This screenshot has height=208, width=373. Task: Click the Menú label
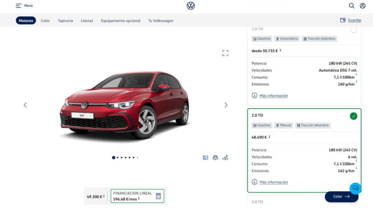coord(28,6)
